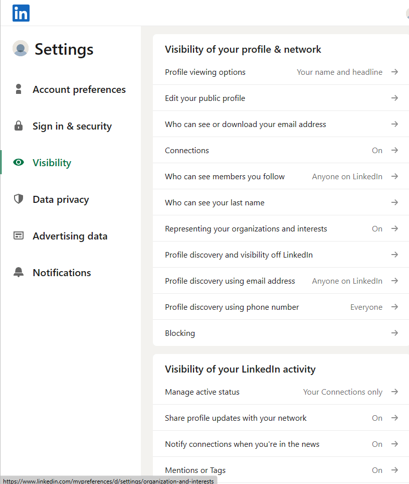Click 'On' value for Representing your organizations
The height and width of the screenshot is (484, 409).
pyautogui.click(x=377, y=229)
